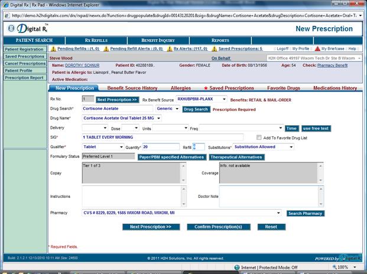The width and height of the screenshot is (367, 274).
Task: Expand the Pharmacy selection dropdown
Action: (x=278, y=213)
